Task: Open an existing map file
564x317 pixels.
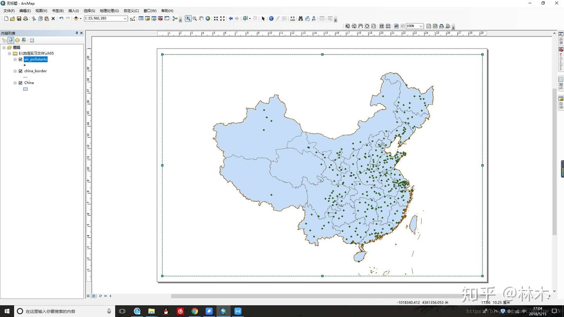Action: pyautogui.click(x=13, y=18)
